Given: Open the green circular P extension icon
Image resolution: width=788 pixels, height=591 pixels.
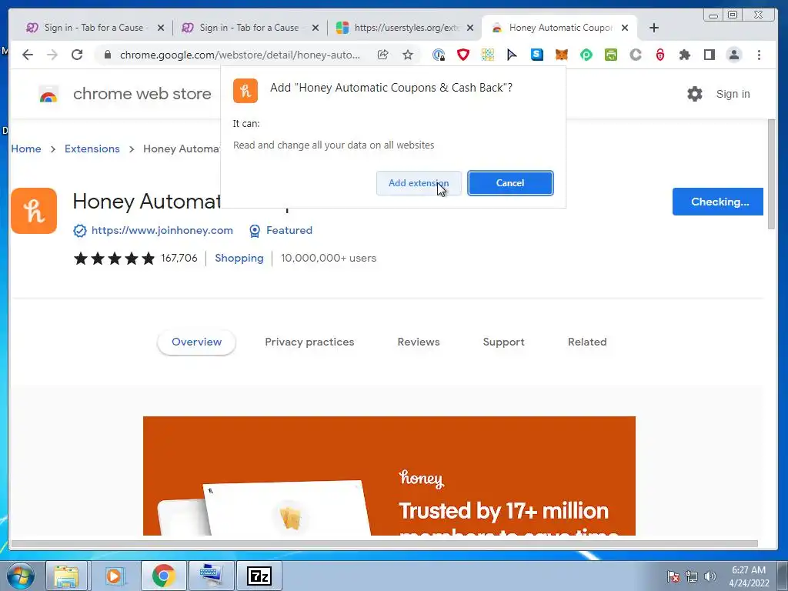Looking at the screenshot, I should (586, 55).
